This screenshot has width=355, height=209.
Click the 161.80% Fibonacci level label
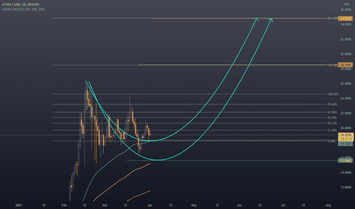pyautogui.click(x=333, y=65)
